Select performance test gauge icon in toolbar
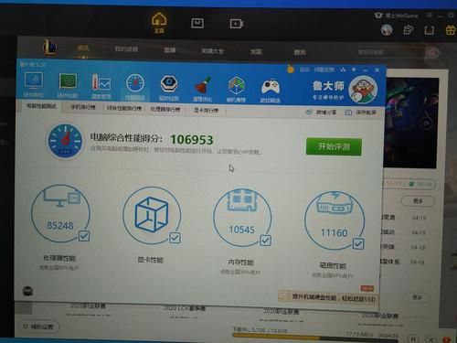 point(135,87)
